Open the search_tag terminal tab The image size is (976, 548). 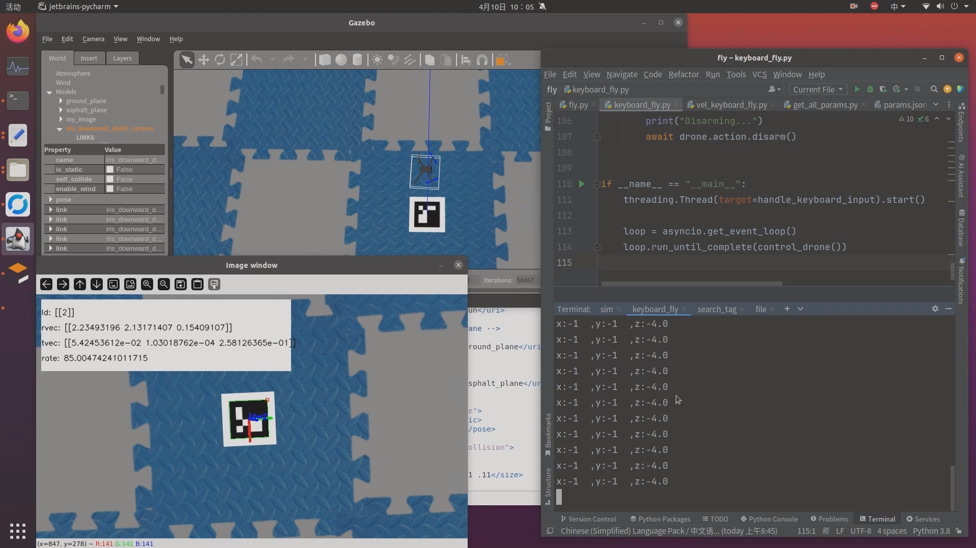(716, 309)
